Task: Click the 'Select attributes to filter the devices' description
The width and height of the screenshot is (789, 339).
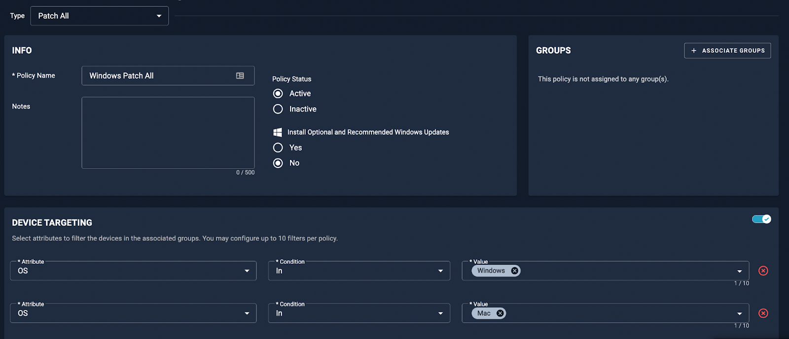Action: coord(175,238)
